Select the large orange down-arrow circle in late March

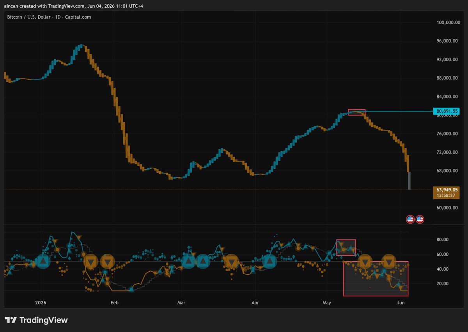pyautogui.click(x=232, y=261)
